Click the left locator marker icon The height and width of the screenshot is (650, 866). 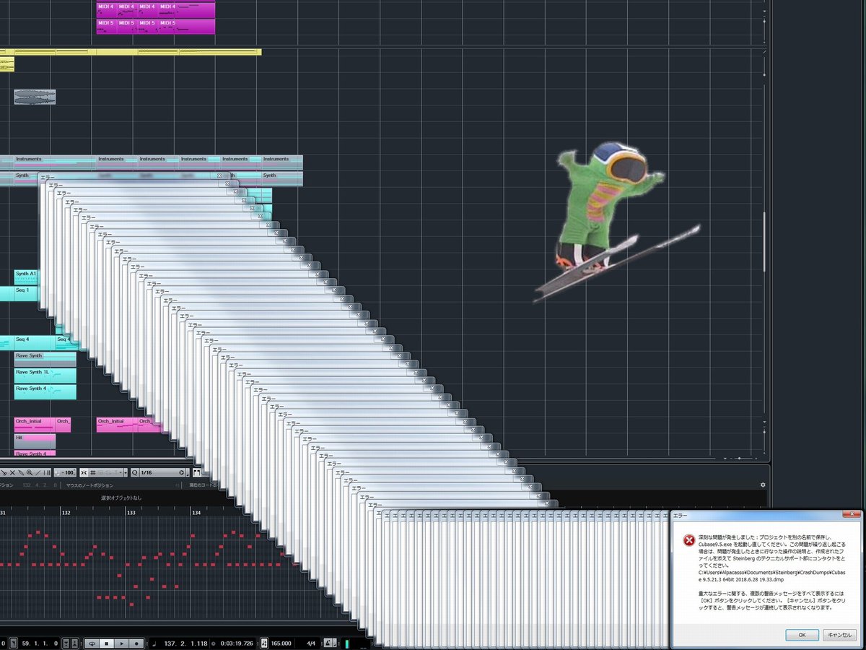12,643
